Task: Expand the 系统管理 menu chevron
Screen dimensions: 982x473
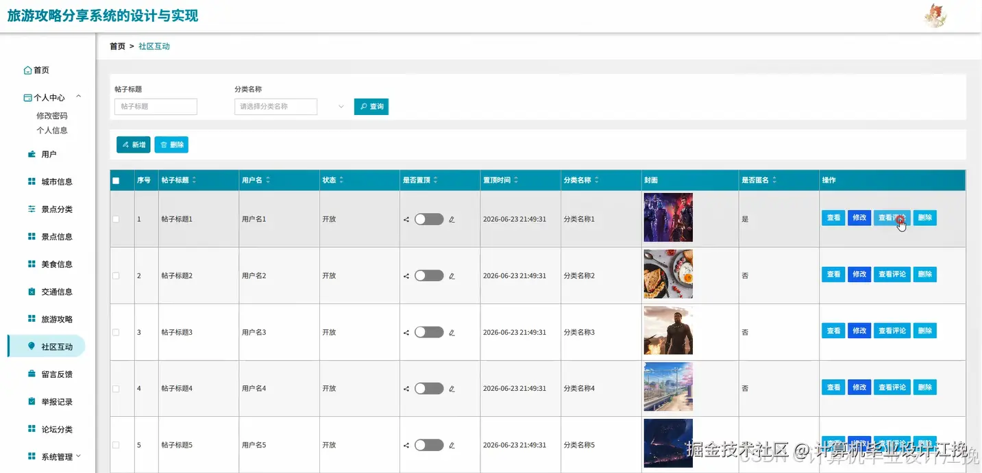Action: (x=78, y=456)
